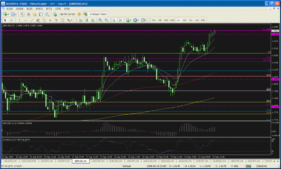This screenshot has height=169, width=281.
Task: Switch chart to Line Chart mode
Action: click(93, 20)
